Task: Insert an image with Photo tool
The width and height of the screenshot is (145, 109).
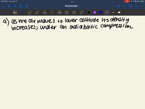Action: point(67,12)
